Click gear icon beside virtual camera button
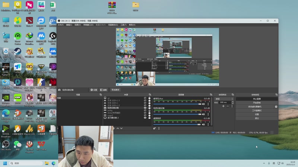Screen dimensions: 298x167 pyautogui.click(x=276, y=107)
